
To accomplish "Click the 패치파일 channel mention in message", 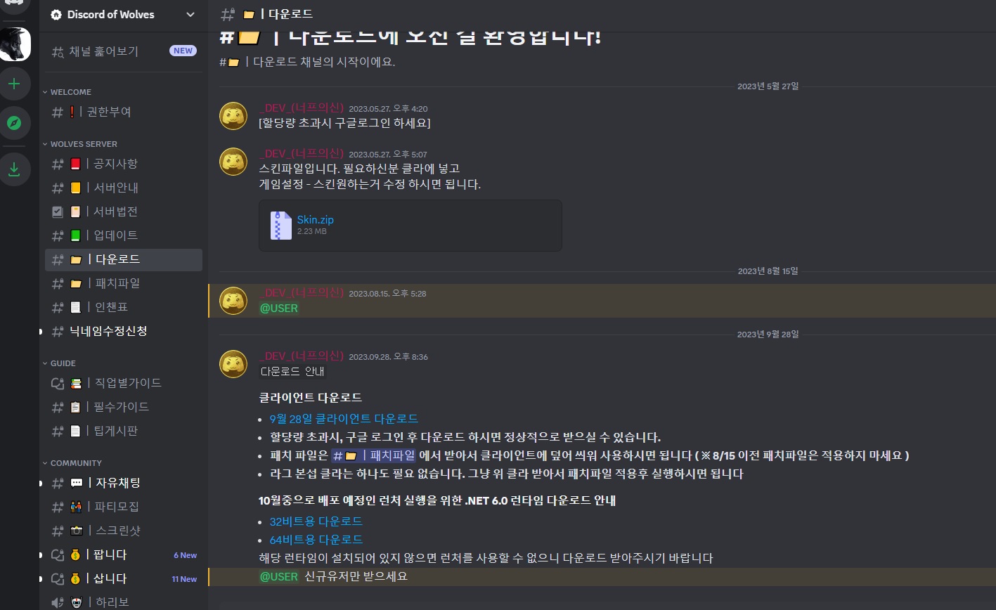I will pos(373,455).
